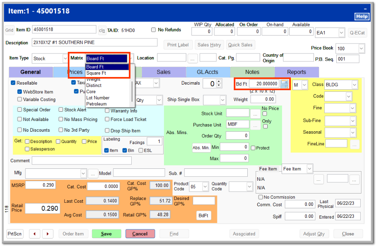Click the Retail Price field
The width and height of the screenshot is (377, 247).
click(43, 208)
